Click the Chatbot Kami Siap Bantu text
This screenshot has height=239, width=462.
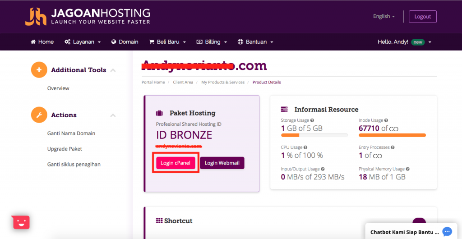click(x=405, y=232)
